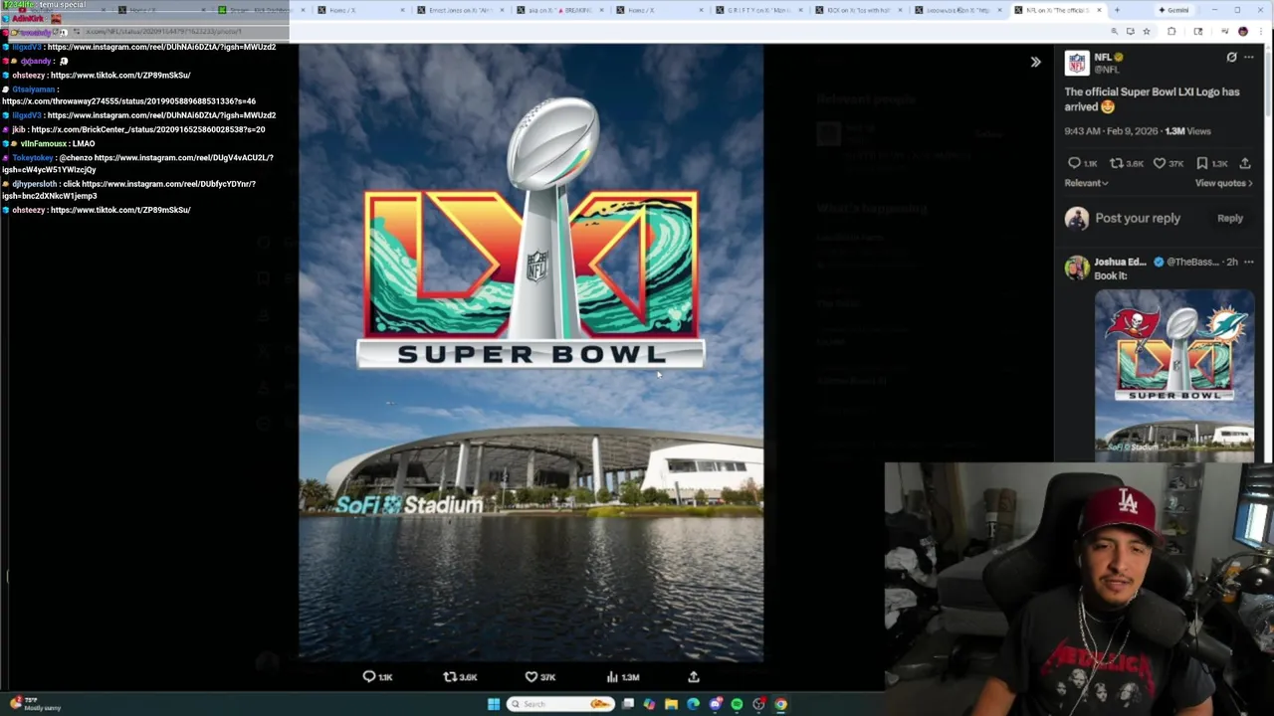Open Gemini button in Chrome toolbar
Screen dimensions: 1274x716
click(x=1173, y=10)
